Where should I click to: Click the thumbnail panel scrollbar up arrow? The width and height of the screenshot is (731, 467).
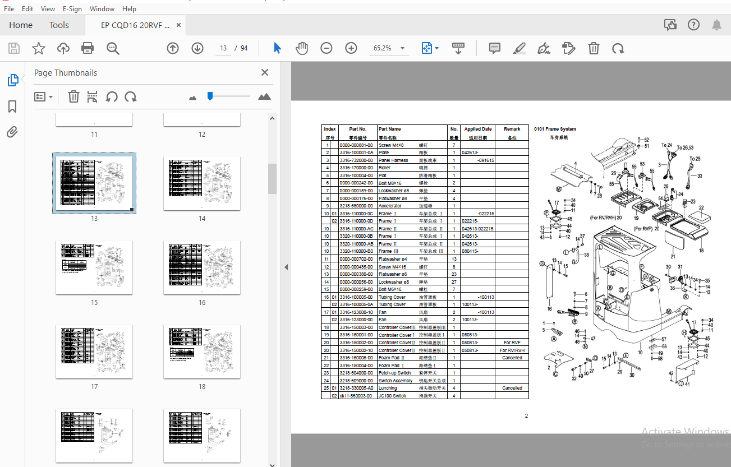pyautogui.click(x=272, y=118)
